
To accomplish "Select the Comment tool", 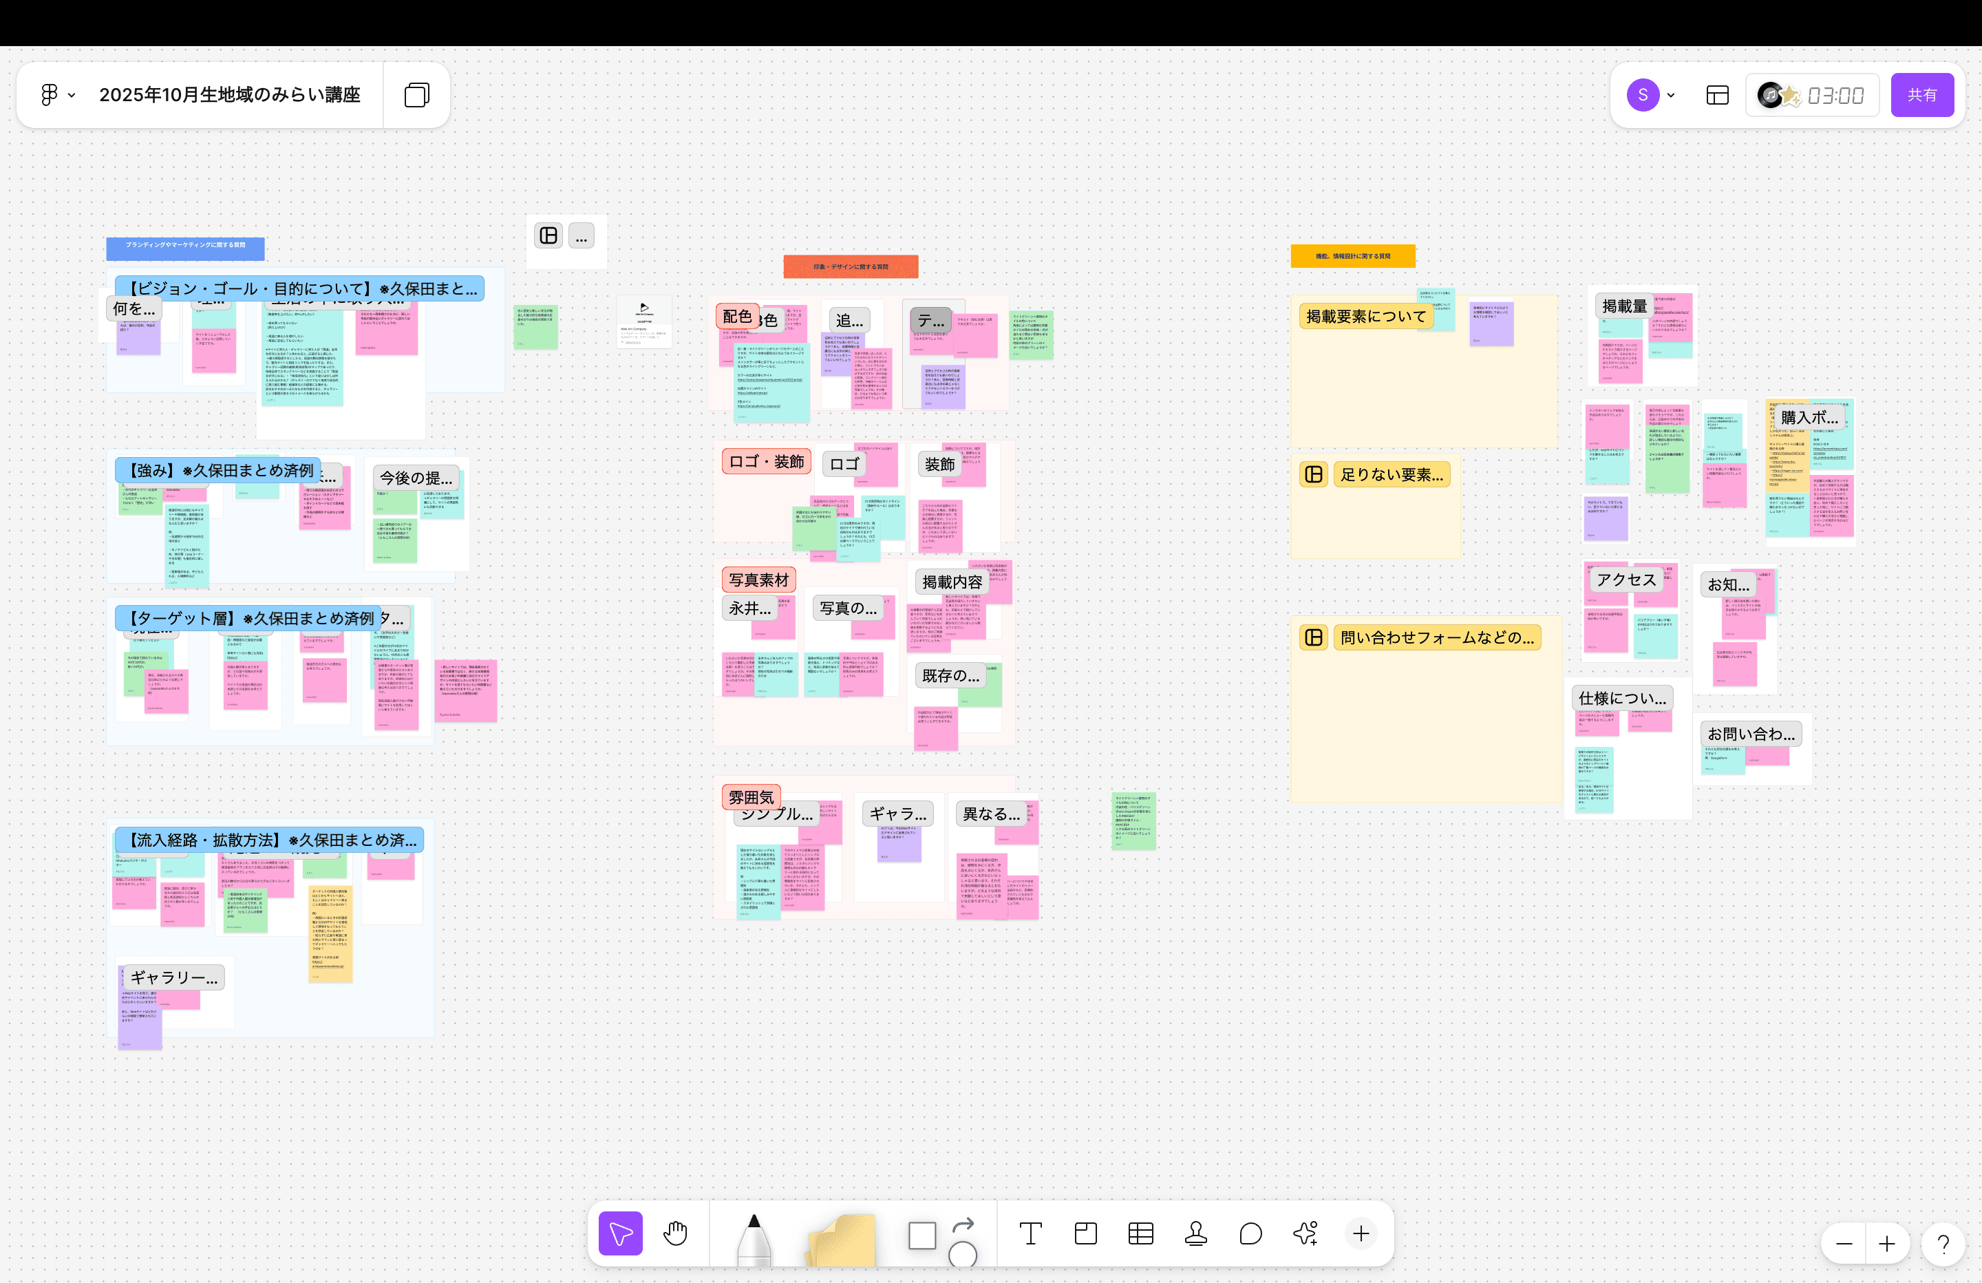I will [1251, 1233].
